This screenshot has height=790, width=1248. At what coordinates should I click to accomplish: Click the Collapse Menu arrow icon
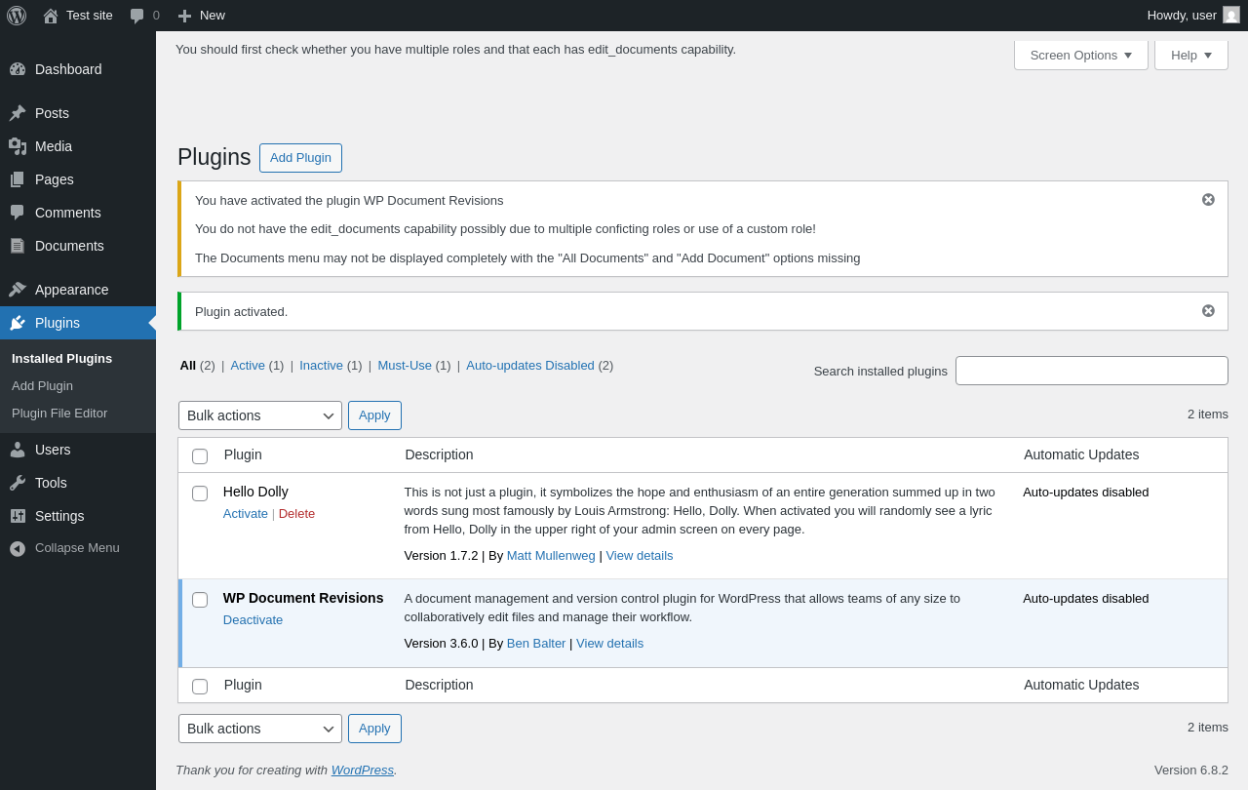[x=18, y=548]
